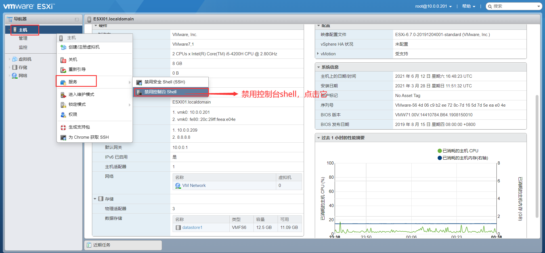The width and height of the screenshot is (545, 253).
Task: Click the shut down (关机) icon
Action: [x=63, y=60]
